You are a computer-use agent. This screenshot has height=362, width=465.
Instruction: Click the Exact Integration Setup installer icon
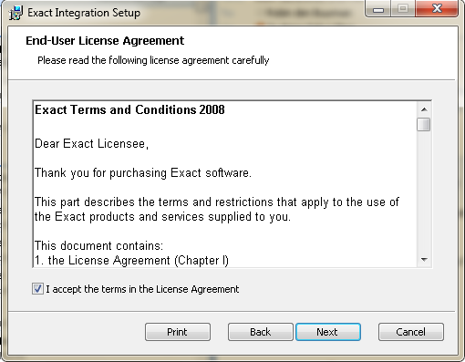(15, 13)
